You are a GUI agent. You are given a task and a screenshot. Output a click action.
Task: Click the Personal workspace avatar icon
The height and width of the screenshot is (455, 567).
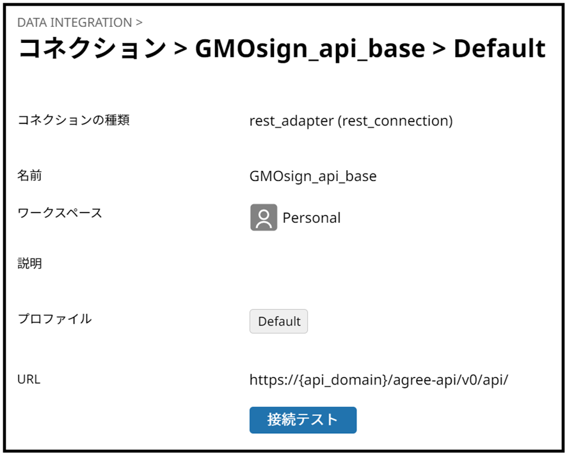[264, 218]
